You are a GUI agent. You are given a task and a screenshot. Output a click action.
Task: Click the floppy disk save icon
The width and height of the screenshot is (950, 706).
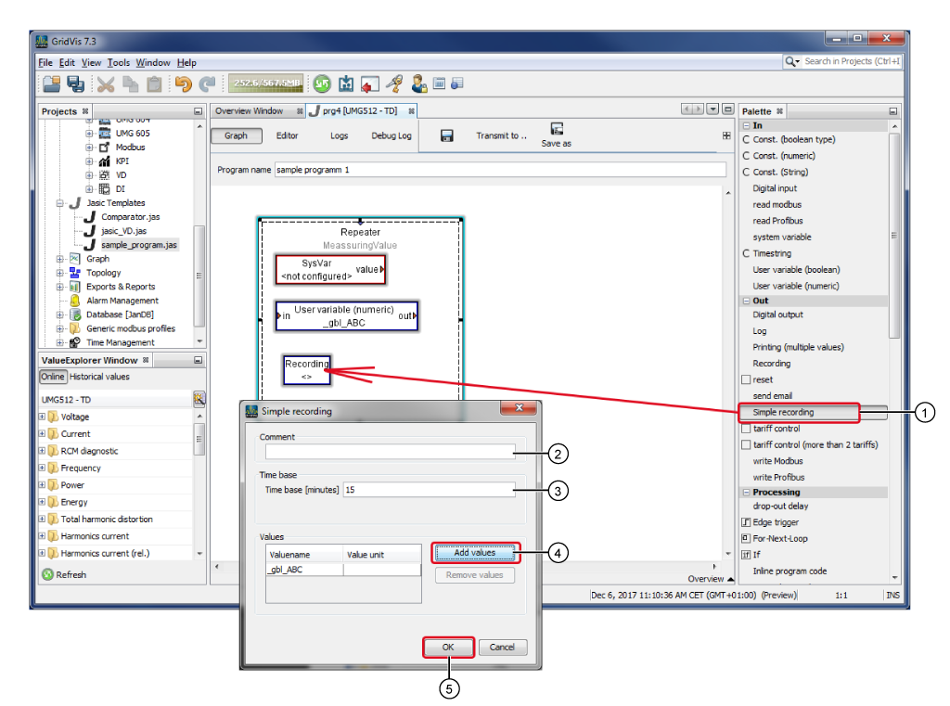click(x=446, y=135)
